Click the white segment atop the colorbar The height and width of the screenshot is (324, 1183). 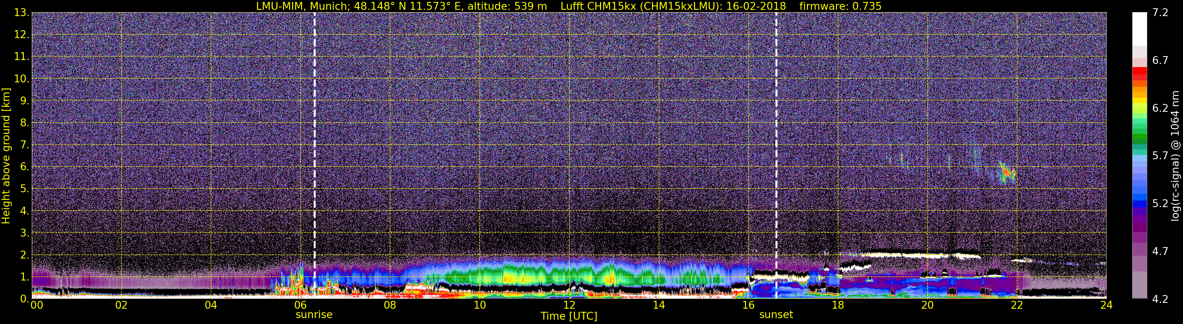(1139, 29)
